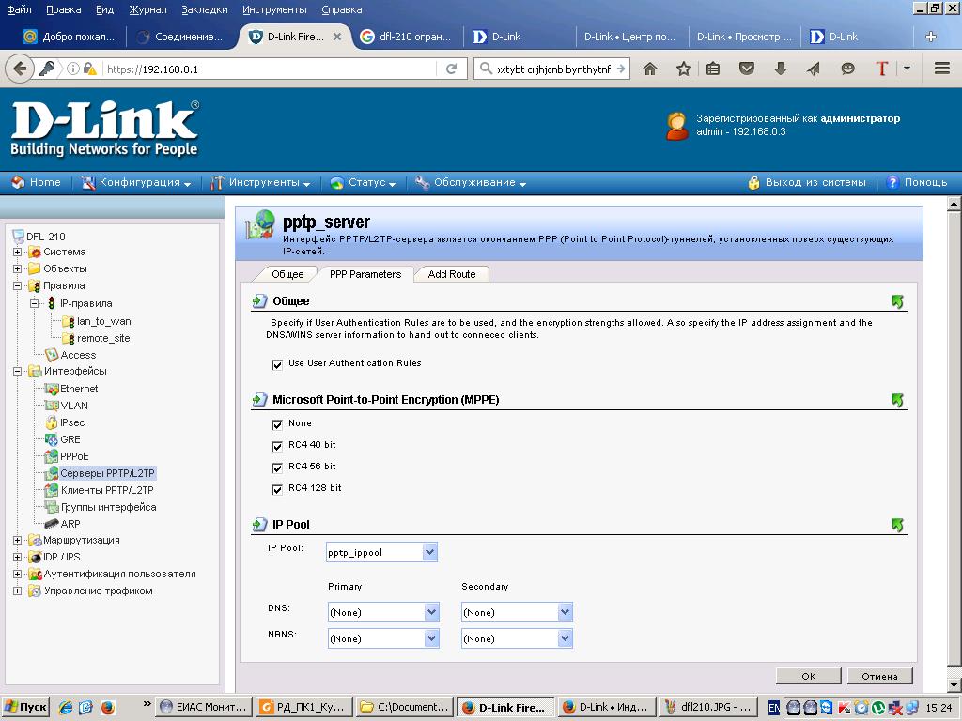The width and height of the screenshot is (962, 721).
Task: Click the Отмена button
Action: [879, 676]
